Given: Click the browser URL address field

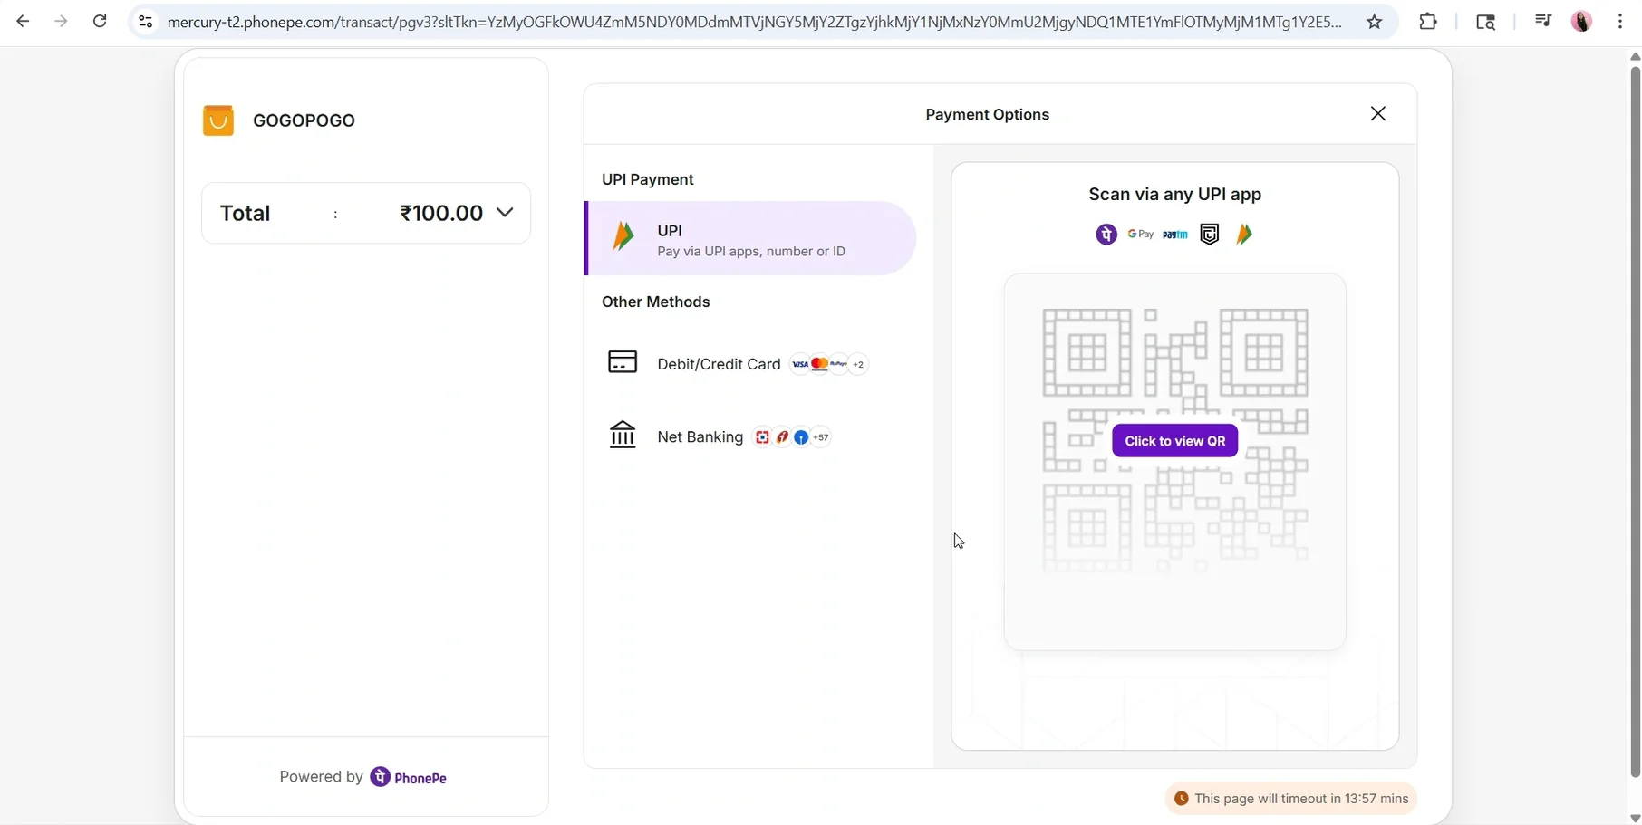Looking at the screenshot, I should 754,22.
